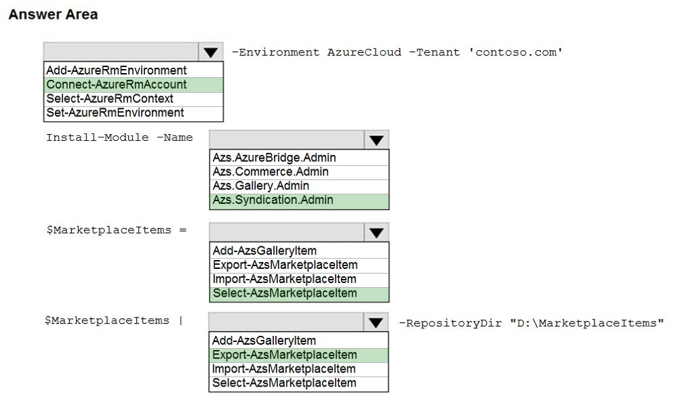Pick Import-AzsMarketplaceItem in '$MarketplaceItems =' list

[x=300, y=279]
